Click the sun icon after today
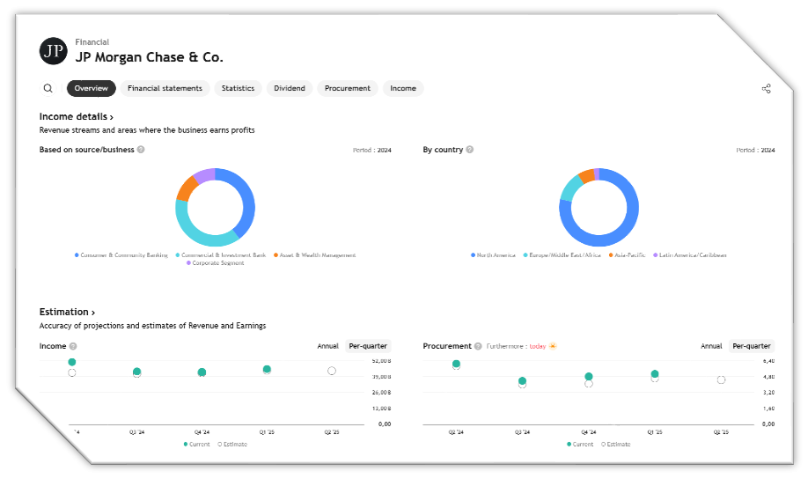Screen dimensions: 808x479 [x=553, y=346]
